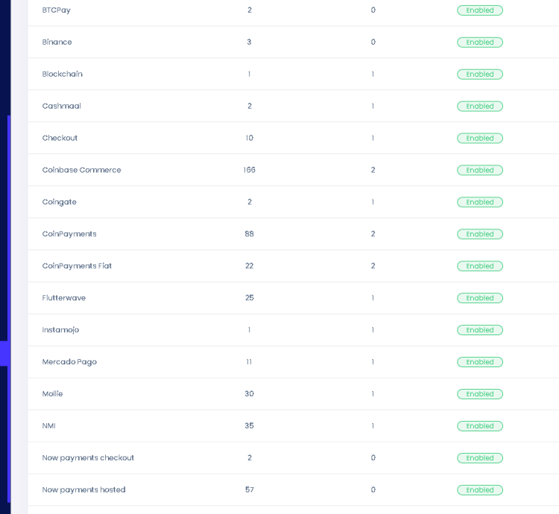Open the Mercado Pago gateway entry
Image resolution: width=559 pixels, height=514 pixels.
click(x=69, y=362)
